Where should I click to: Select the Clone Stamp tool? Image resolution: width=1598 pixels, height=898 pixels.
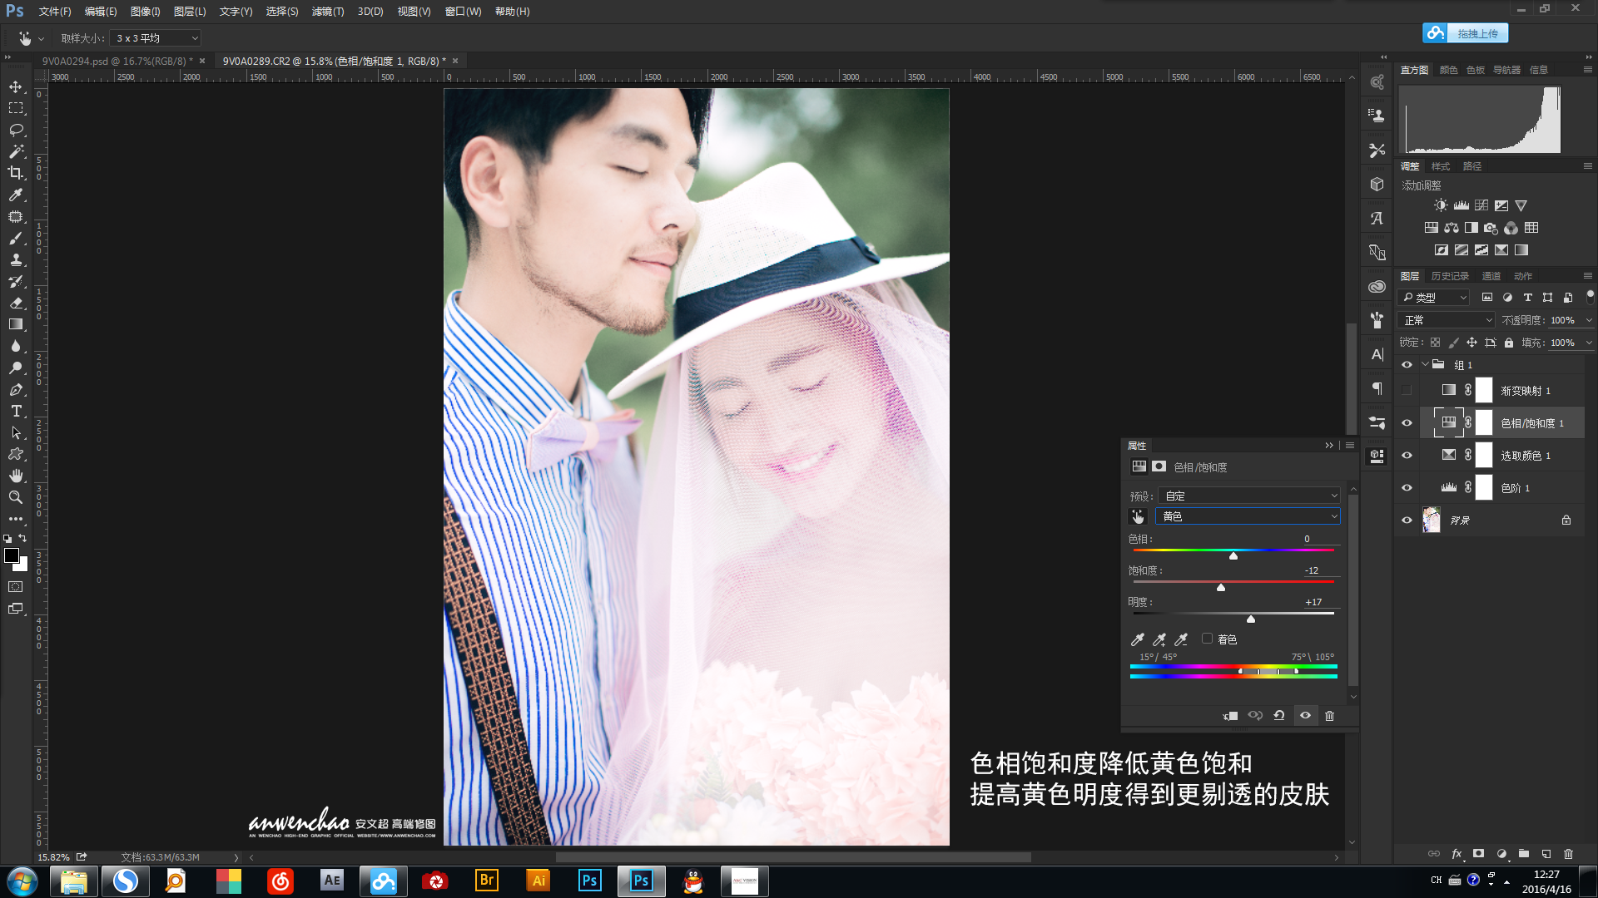(16, 259)
